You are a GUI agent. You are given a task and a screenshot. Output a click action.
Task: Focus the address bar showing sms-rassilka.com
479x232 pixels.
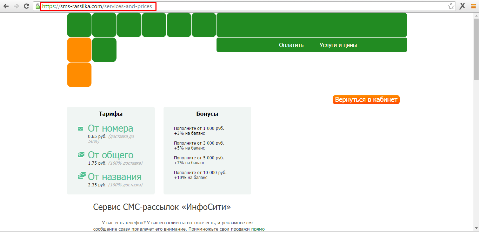(x=244, y=6)
